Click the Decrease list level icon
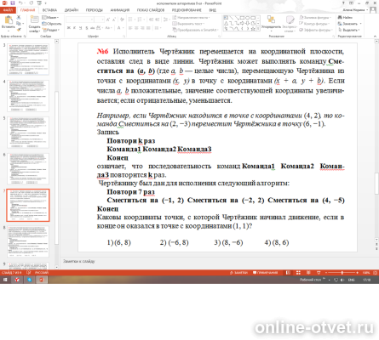379x340 pixels. [151, 20]
